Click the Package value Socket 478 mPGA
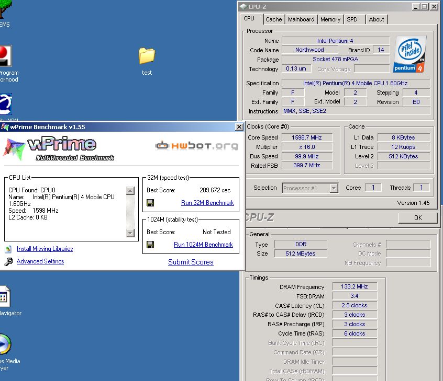The image size is (443, 381). pyautogui.click(x=336, y=59)
